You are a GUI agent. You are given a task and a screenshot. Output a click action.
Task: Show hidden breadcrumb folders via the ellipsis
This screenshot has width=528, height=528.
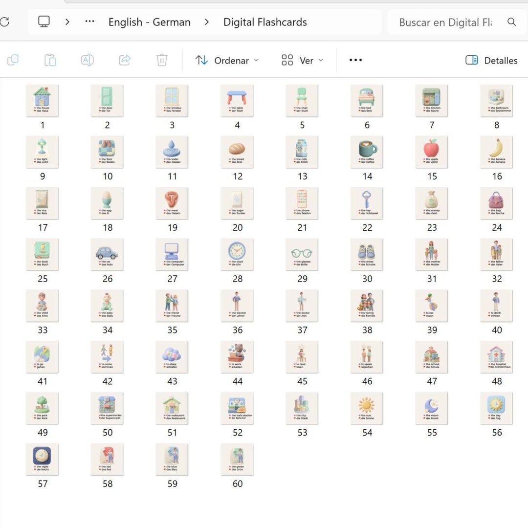click(x=89, y=22)
